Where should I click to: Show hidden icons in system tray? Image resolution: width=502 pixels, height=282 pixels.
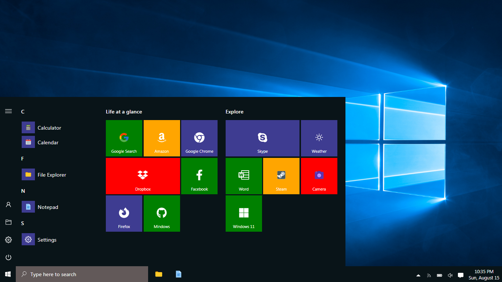[418, 275]
